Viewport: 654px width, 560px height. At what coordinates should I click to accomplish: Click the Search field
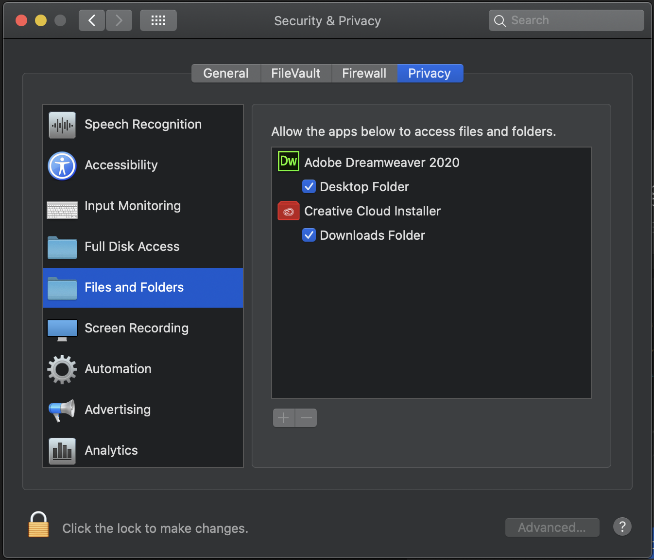(566, 20)
